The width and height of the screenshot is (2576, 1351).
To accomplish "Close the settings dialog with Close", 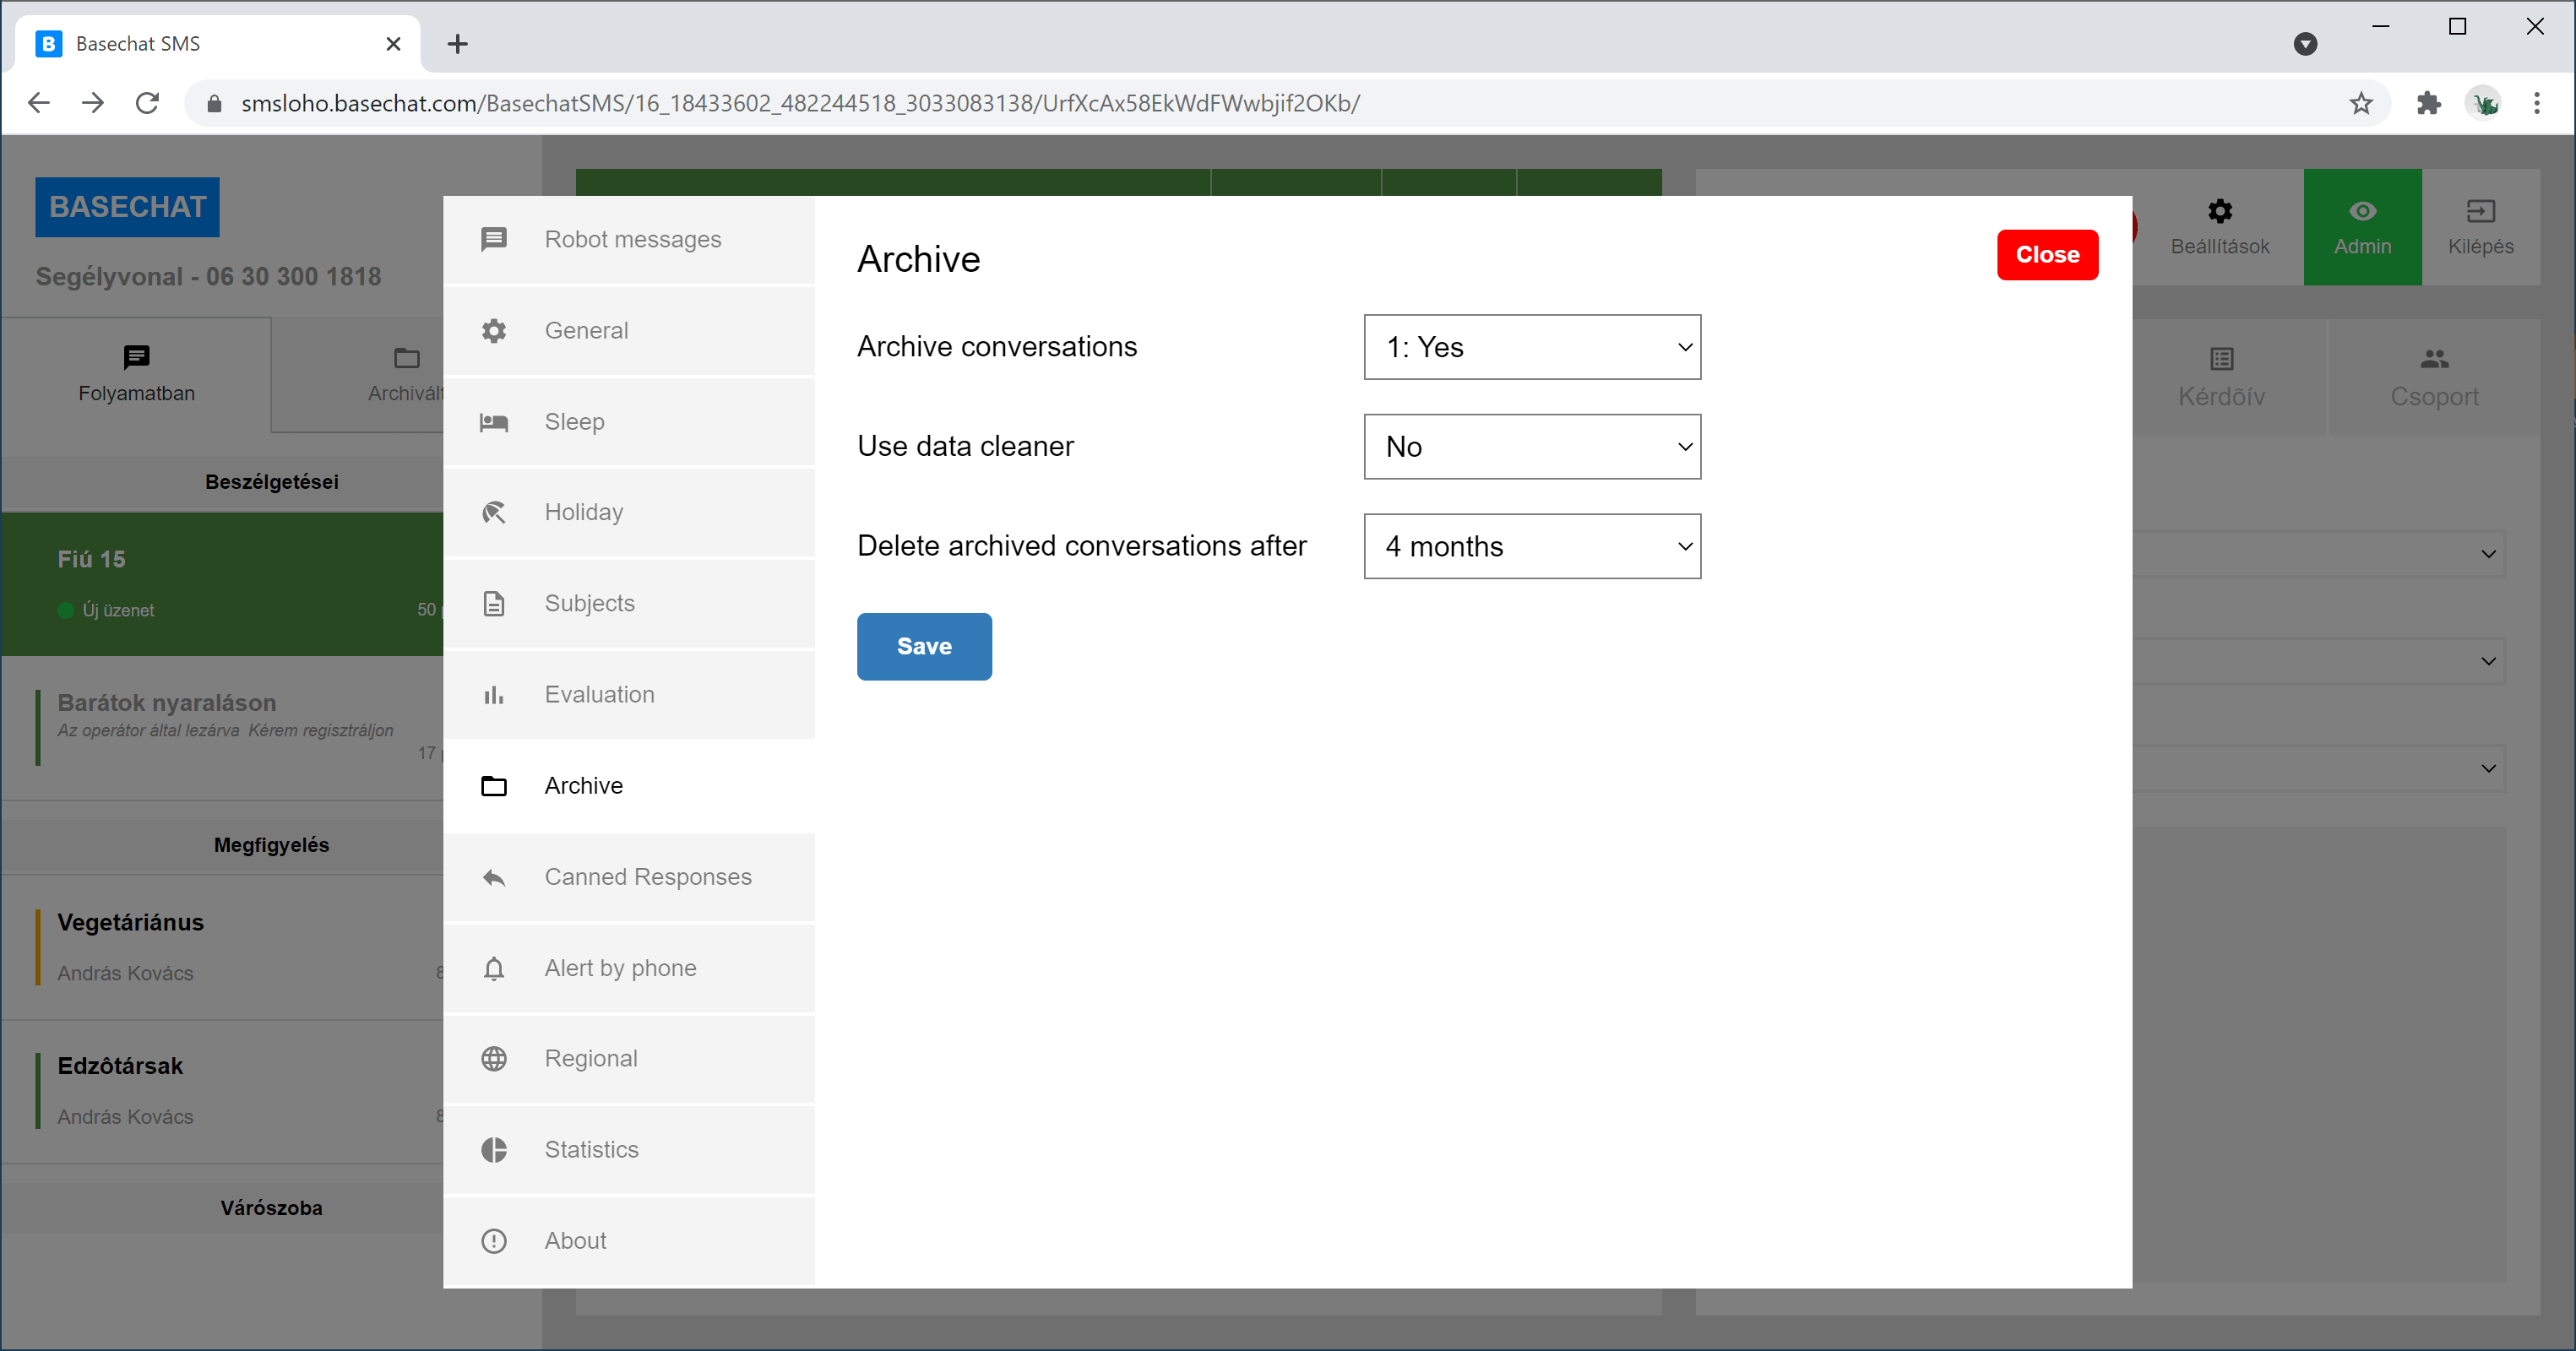I will point(2047,255).
